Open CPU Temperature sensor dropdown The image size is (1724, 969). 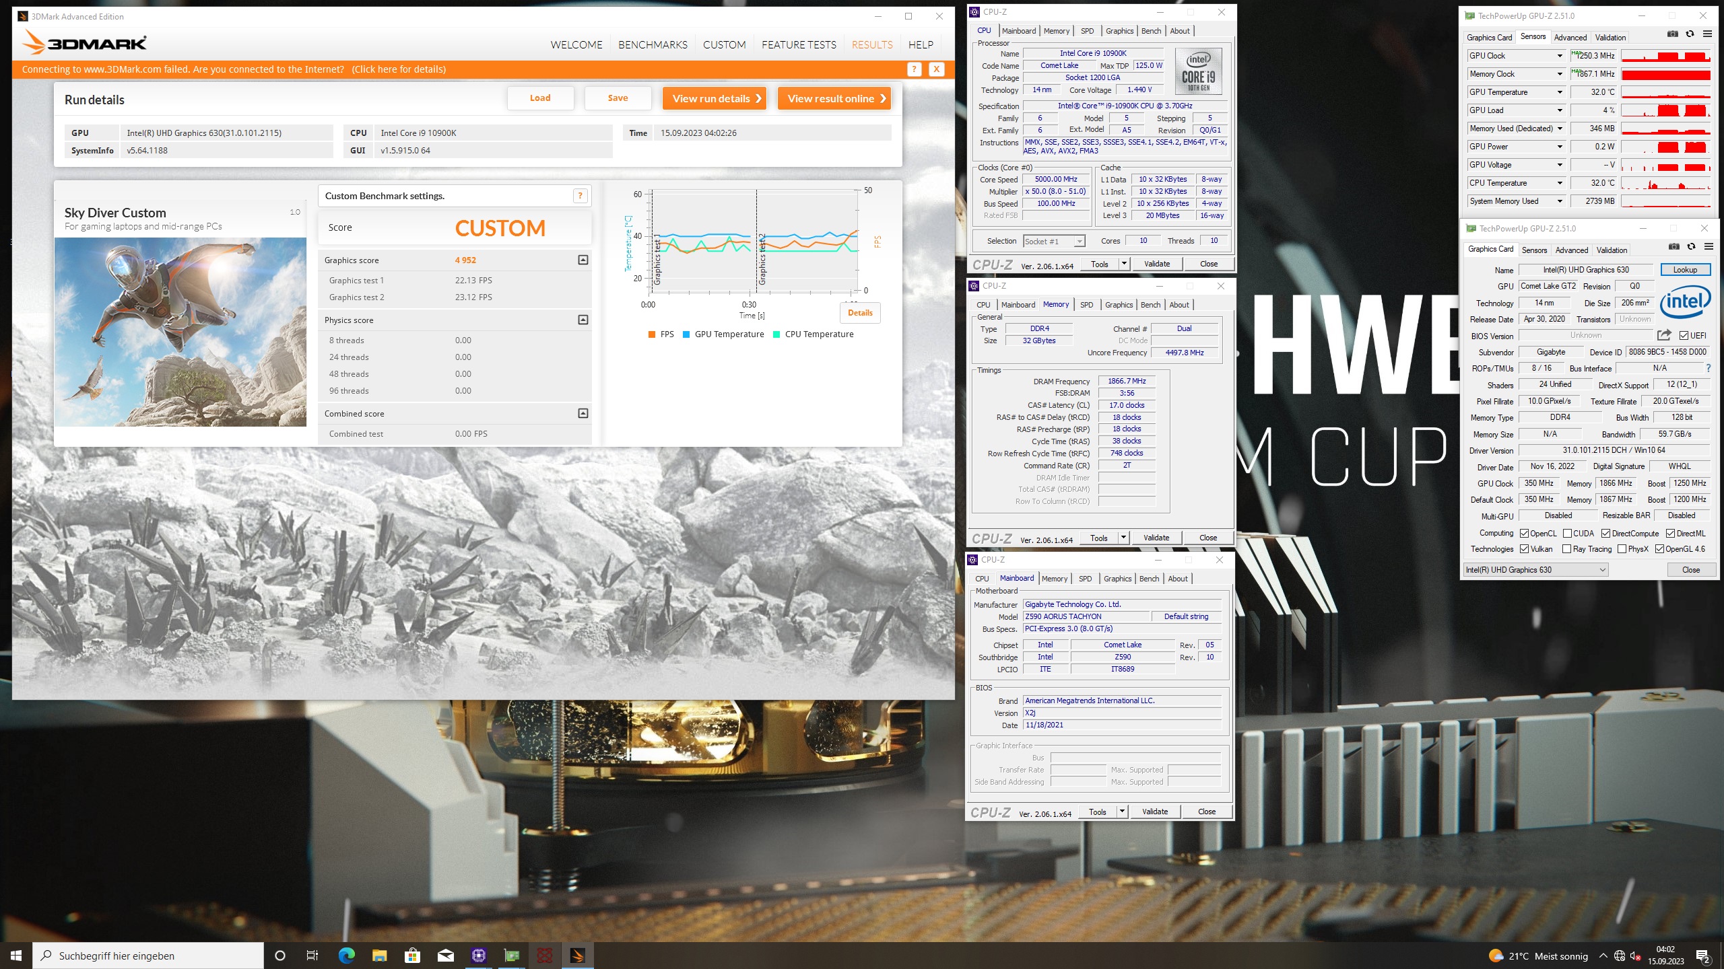click(1560, 183)
